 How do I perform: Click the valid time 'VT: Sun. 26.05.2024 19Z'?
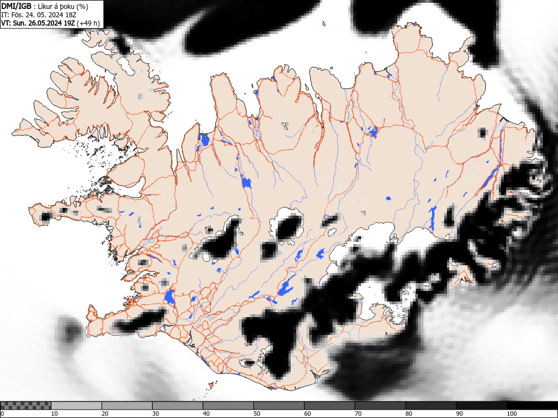(38, 23)
